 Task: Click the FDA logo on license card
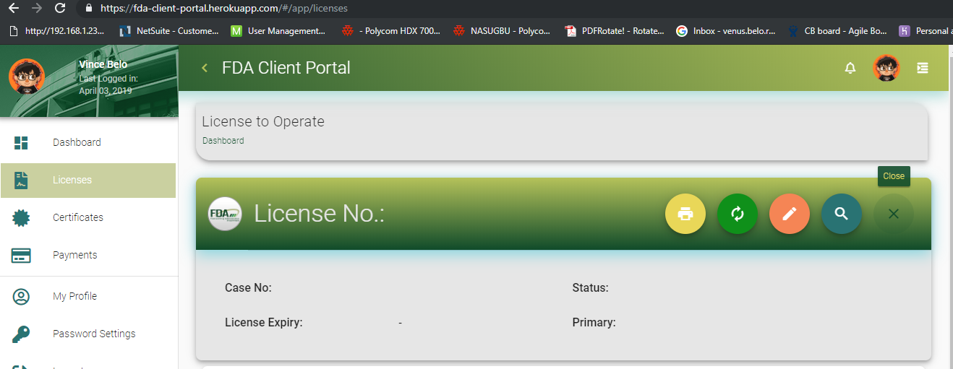point(225,214)
